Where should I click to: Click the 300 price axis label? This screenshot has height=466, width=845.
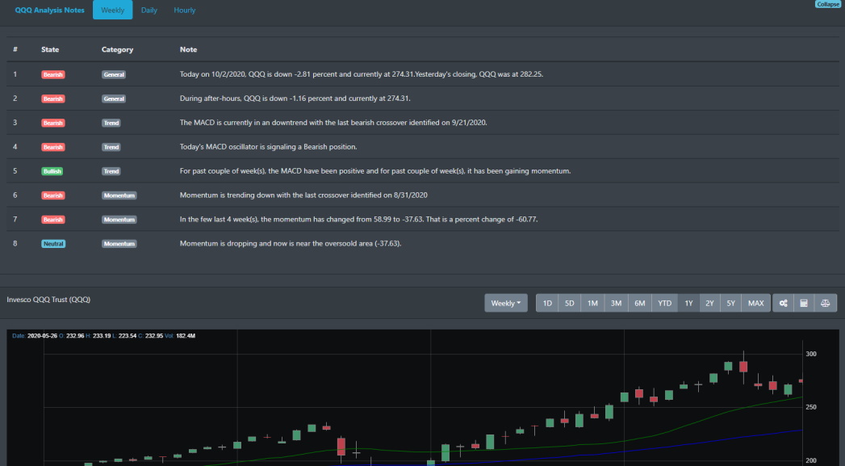tap(811, 355)
